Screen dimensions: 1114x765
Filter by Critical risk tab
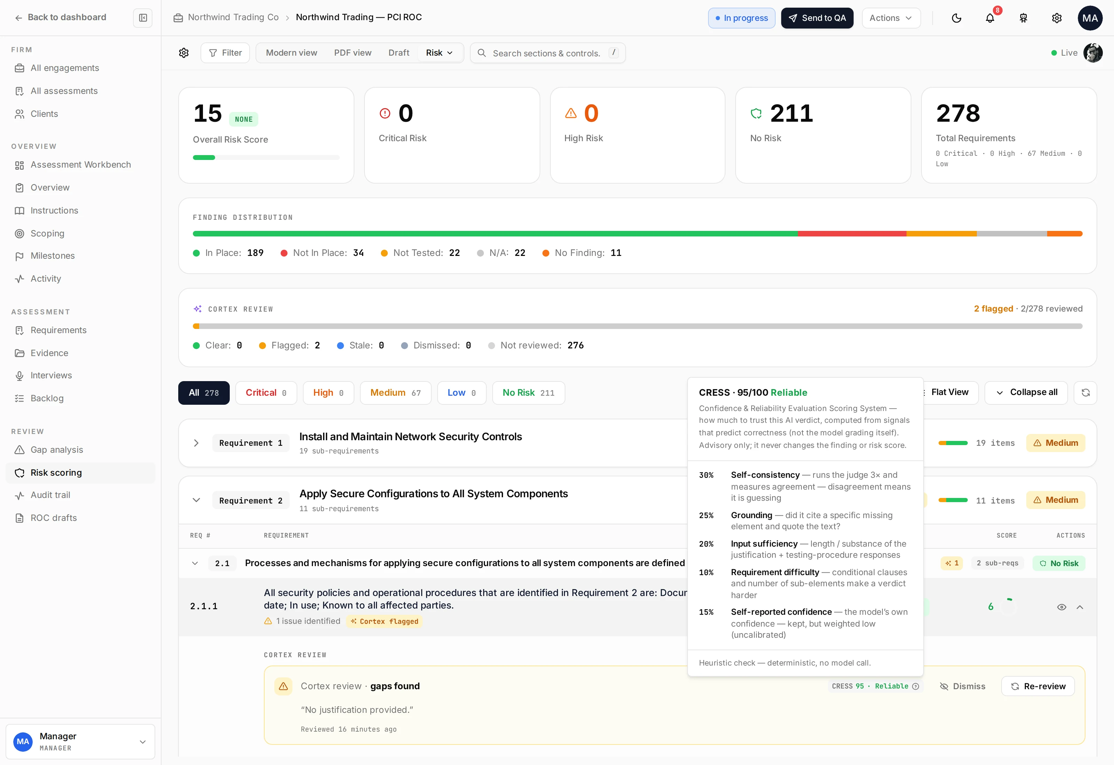[x=266, y=393]
